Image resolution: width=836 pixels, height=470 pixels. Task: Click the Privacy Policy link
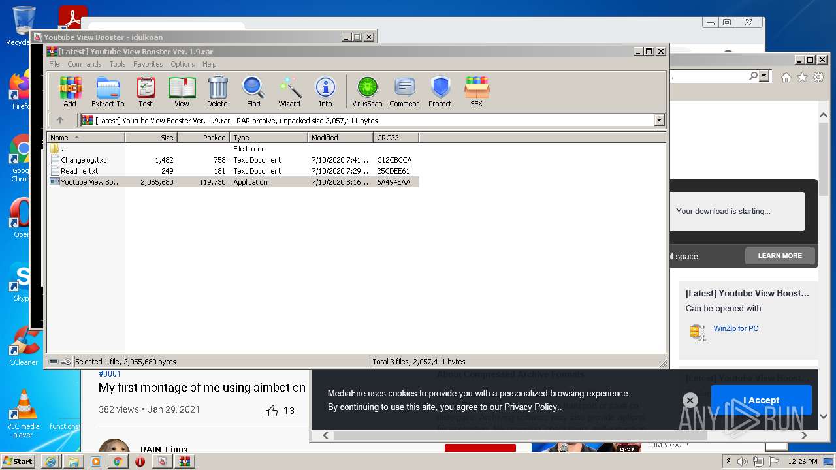point(531,407)
